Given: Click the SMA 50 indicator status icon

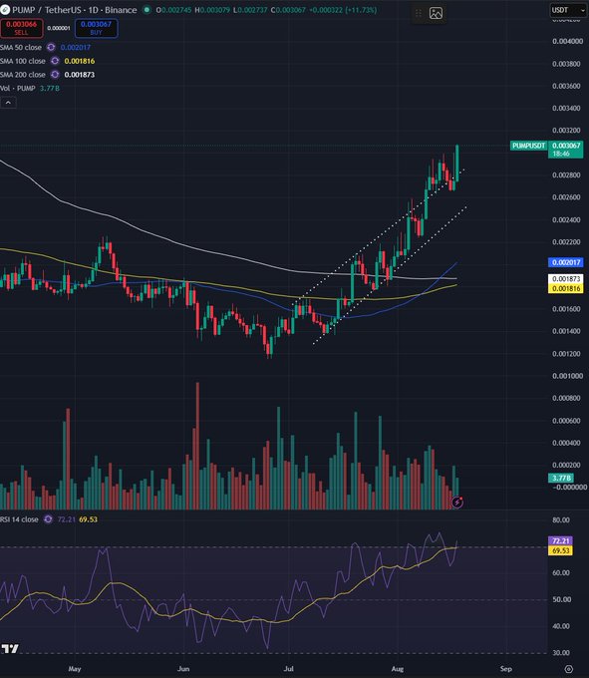Looking at the screenshot, I should [x=51, y=47].
